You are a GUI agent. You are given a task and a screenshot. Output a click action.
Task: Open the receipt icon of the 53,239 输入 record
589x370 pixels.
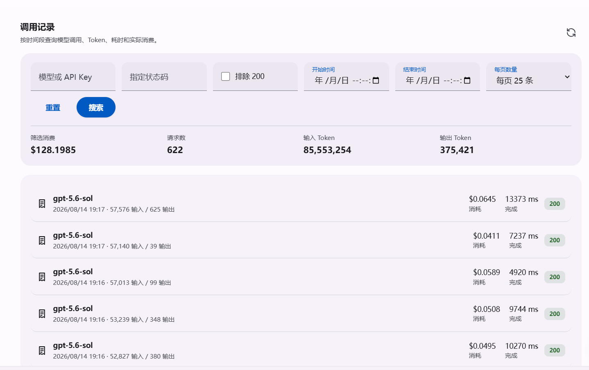click(42, 314)
